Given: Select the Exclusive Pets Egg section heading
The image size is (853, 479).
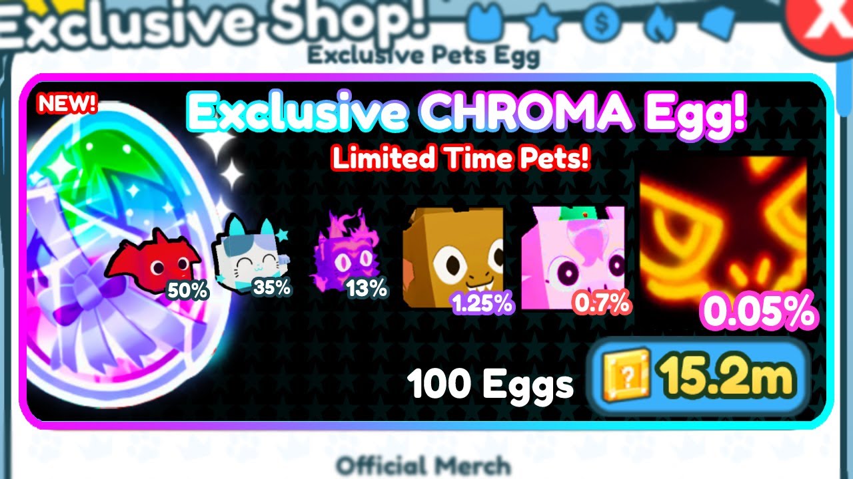Looking at the screenshot, I should coord(423,56).
